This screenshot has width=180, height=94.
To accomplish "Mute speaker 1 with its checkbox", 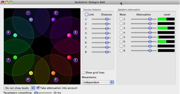I will tap(121, 19).
